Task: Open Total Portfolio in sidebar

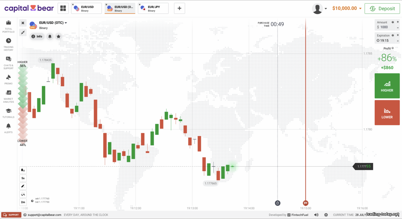Action: (9, 26)
